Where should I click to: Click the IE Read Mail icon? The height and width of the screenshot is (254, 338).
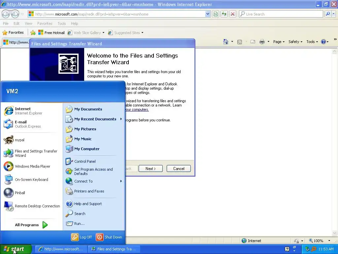pos(253,42)
